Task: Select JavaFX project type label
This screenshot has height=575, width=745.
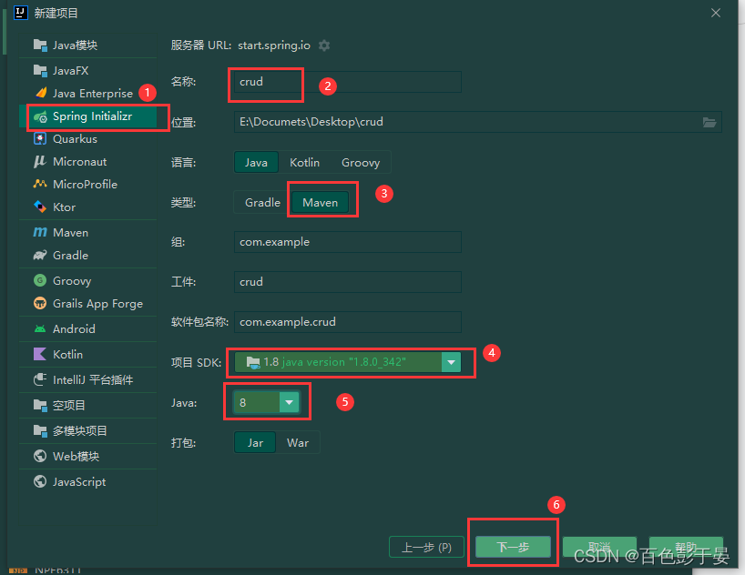Action: [x=70, y=71]
